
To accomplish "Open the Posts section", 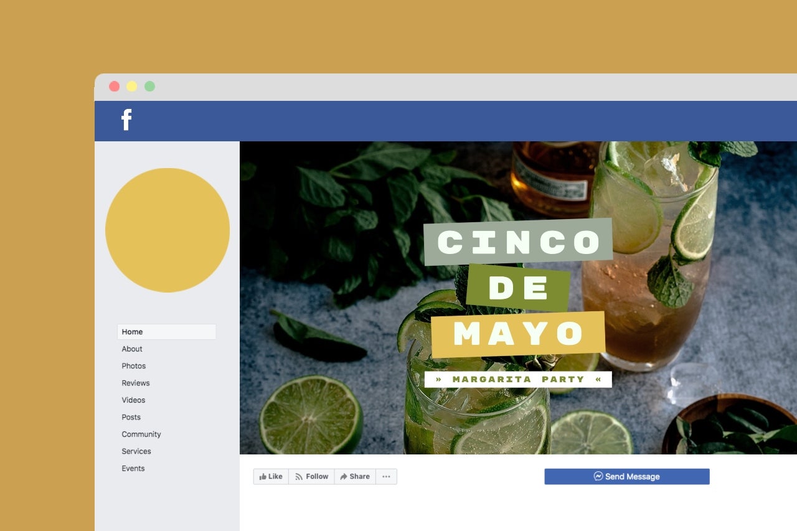I will click(x=131, y=417).
